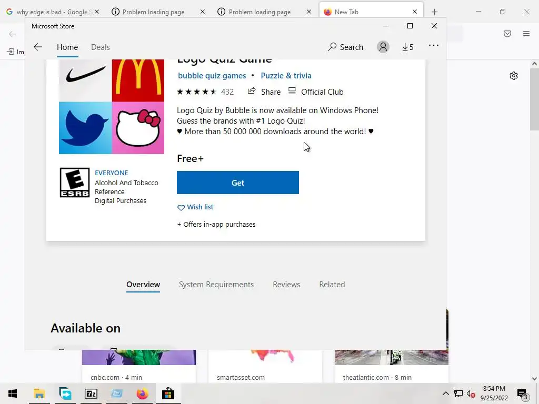View the Reviews tab
This screenshot has width=539, height=404.
(x=286, y=285)
